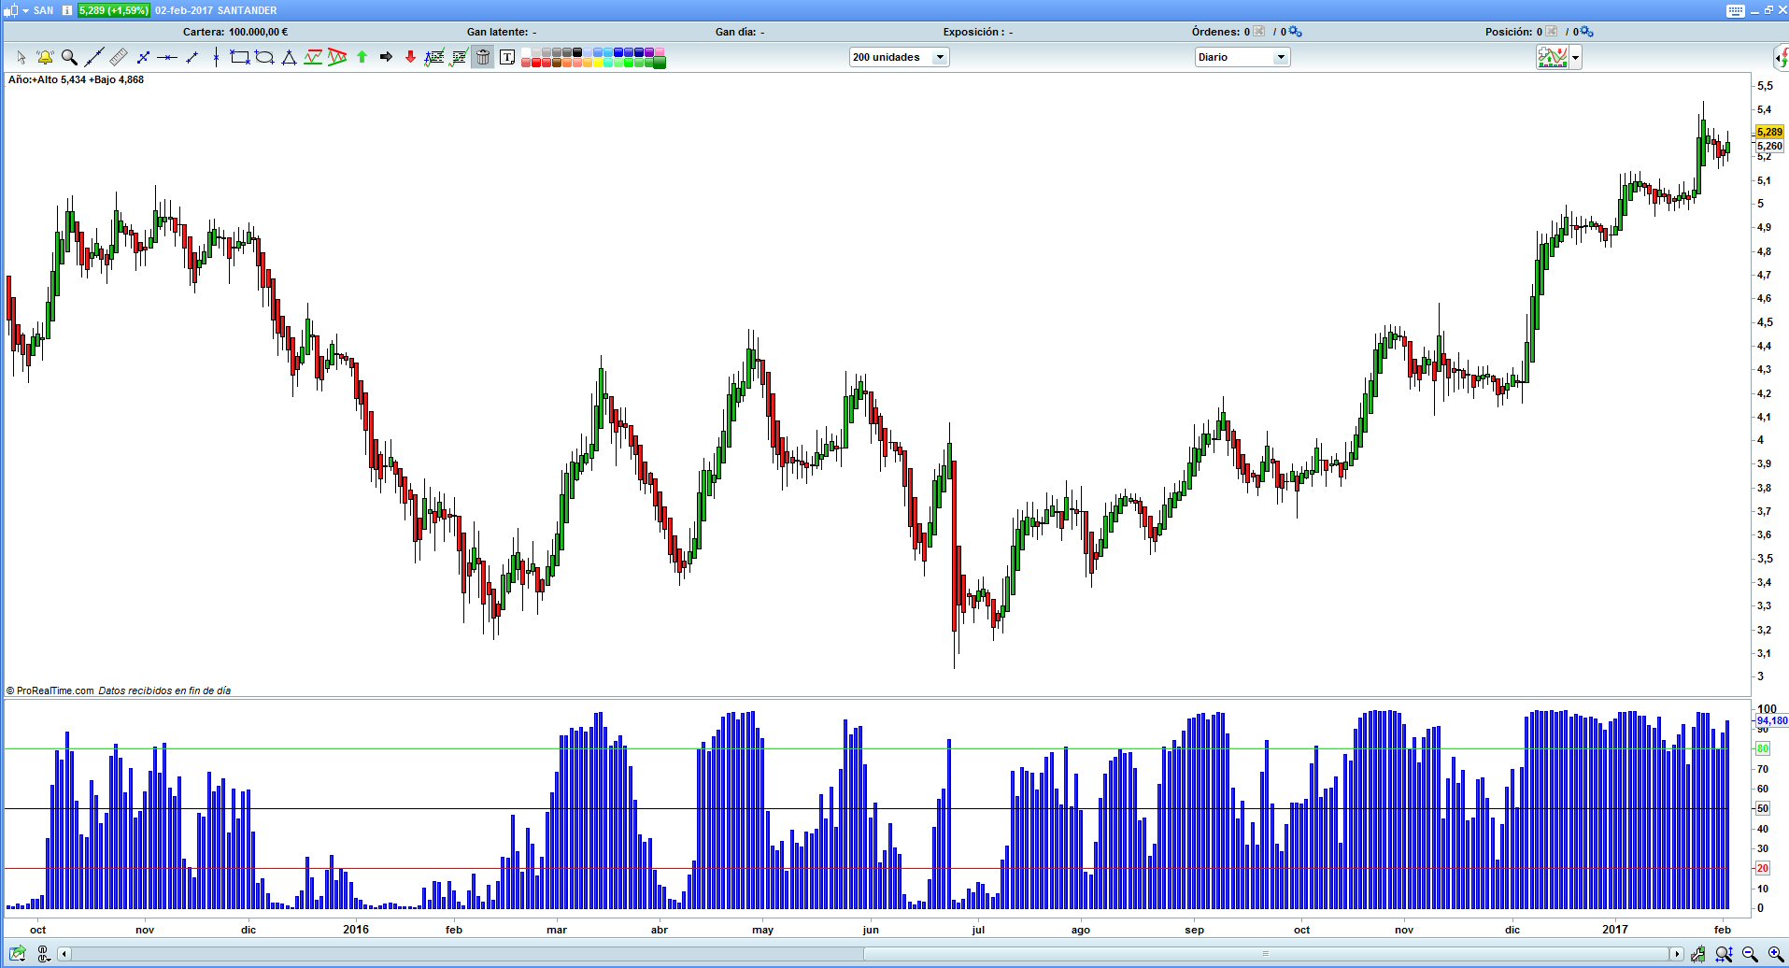Click the zoom out magnifier
Image resolution: width=1789 pixels, height=968 pixels.
pyautogui.click(x=1751, y=954)
